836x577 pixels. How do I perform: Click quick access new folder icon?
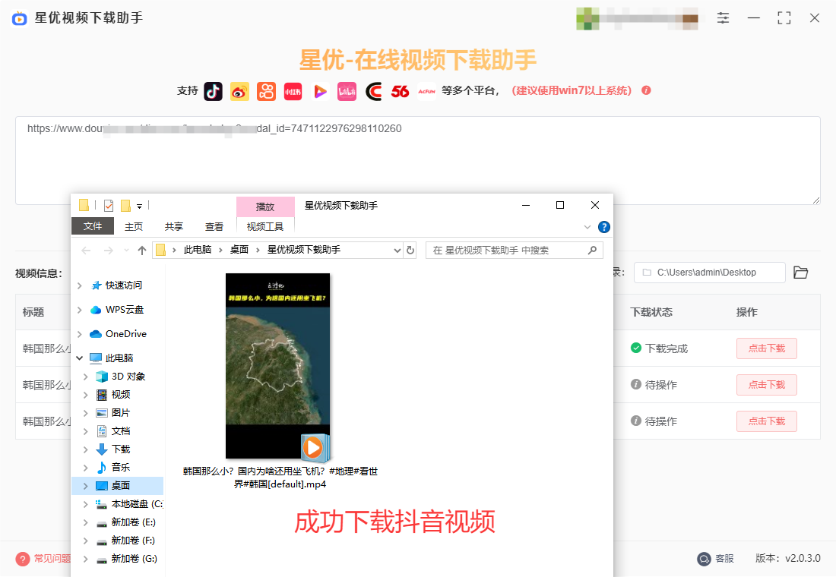click(x=126, y=205)
